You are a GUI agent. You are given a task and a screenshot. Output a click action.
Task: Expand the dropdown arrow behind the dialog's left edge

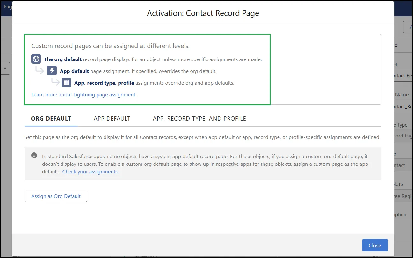coord(6,69)
